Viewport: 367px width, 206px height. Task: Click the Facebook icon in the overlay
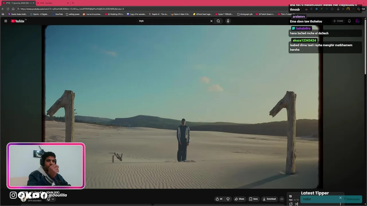pos(44,195)
